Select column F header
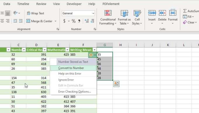The image size is (199, 113). (83, 45)
